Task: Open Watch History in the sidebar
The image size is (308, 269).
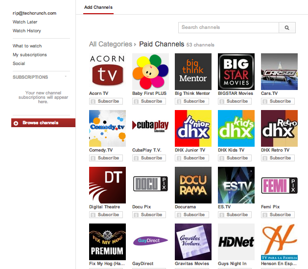Action: click(27, 31)
